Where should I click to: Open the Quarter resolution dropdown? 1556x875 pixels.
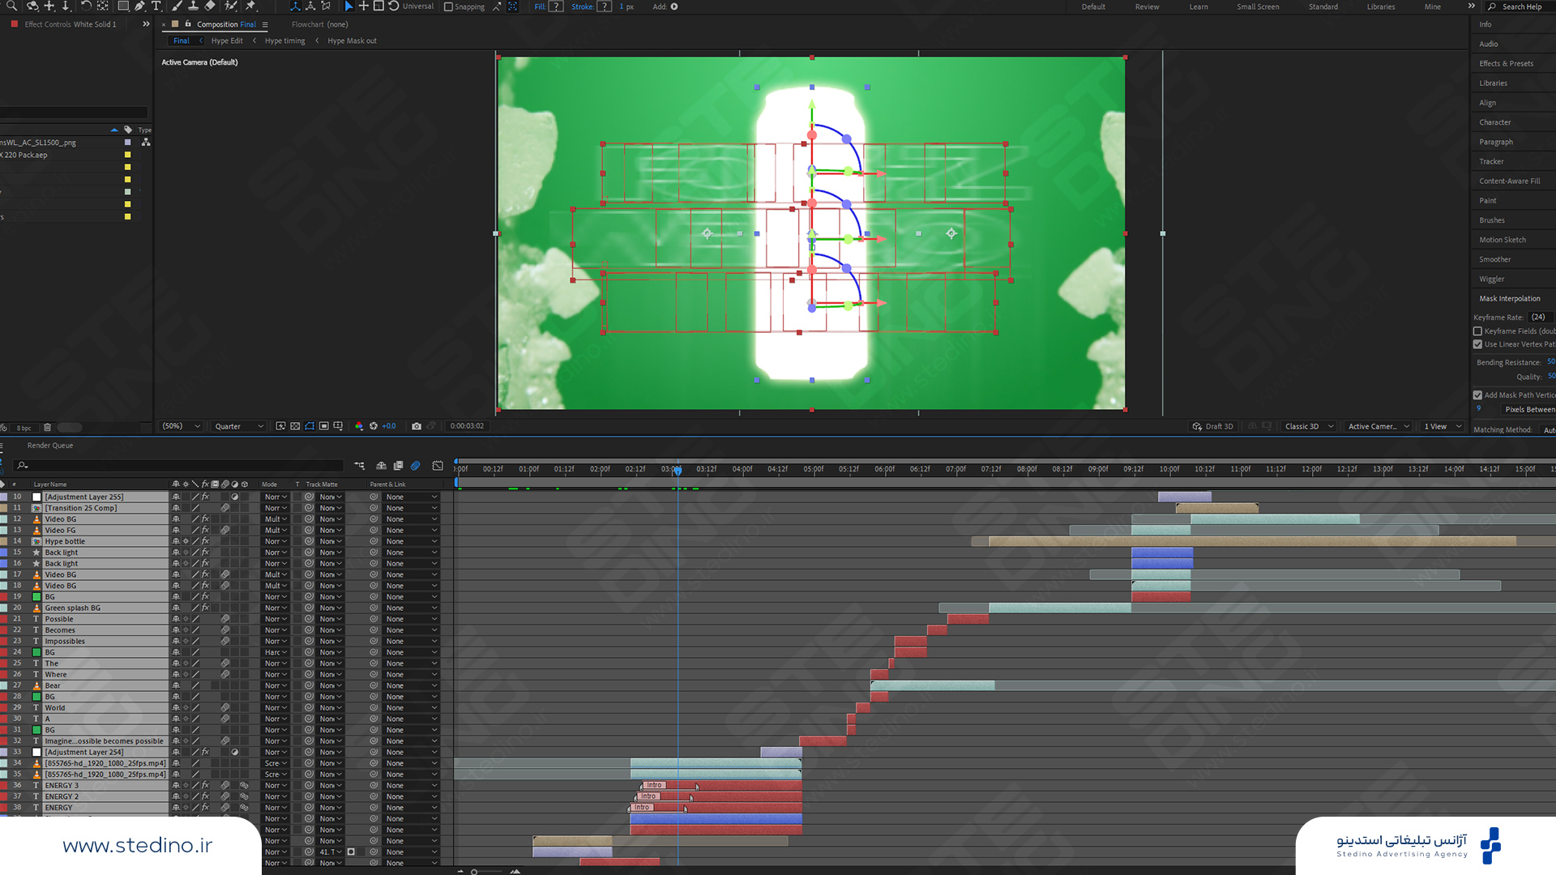(239, 426)
